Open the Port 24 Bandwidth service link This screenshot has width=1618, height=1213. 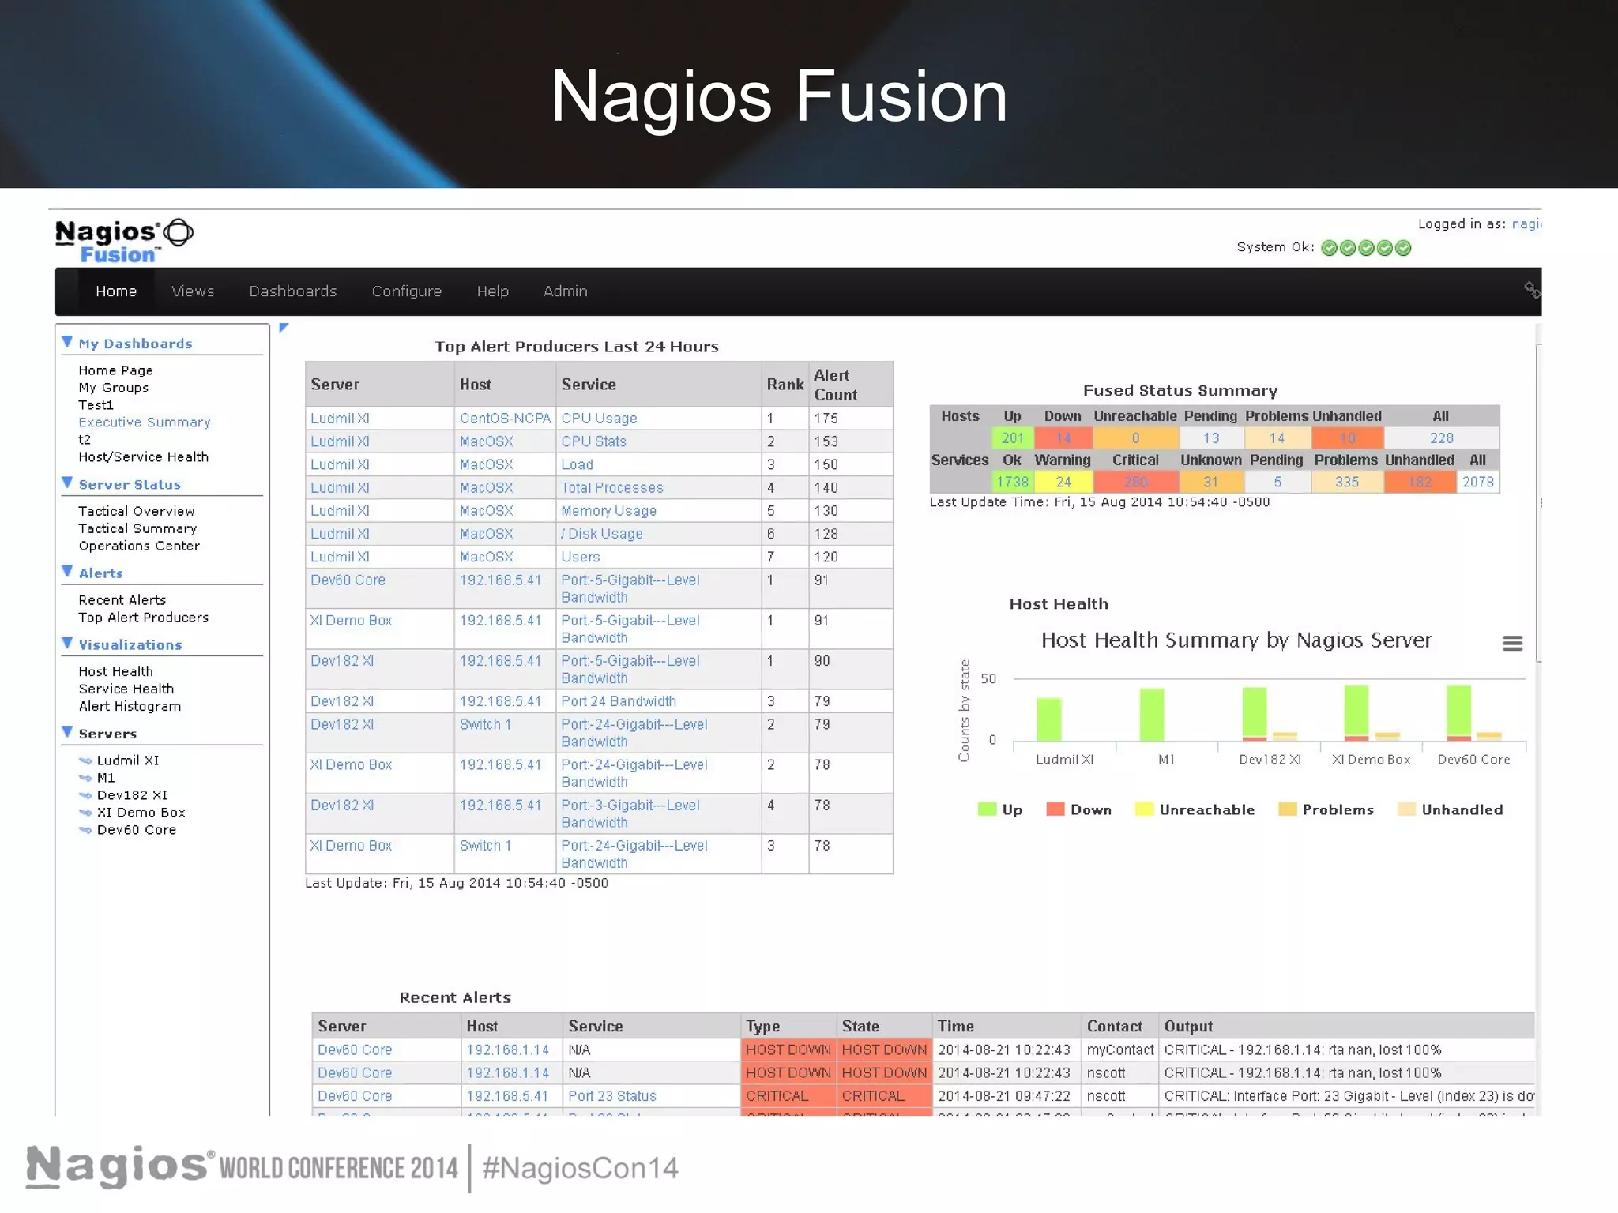pos(619,701)
